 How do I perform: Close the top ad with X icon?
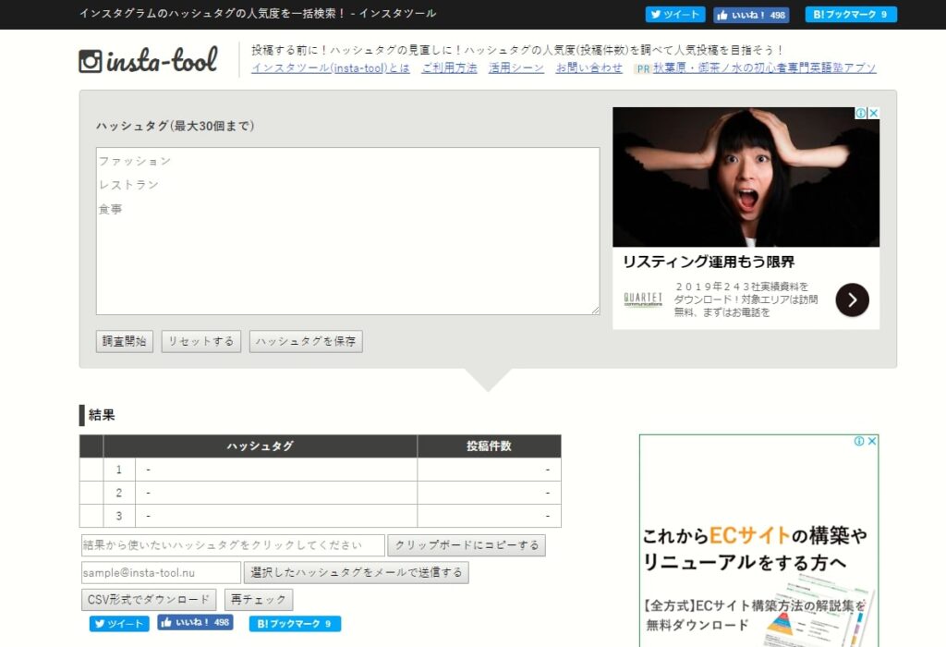874,113
